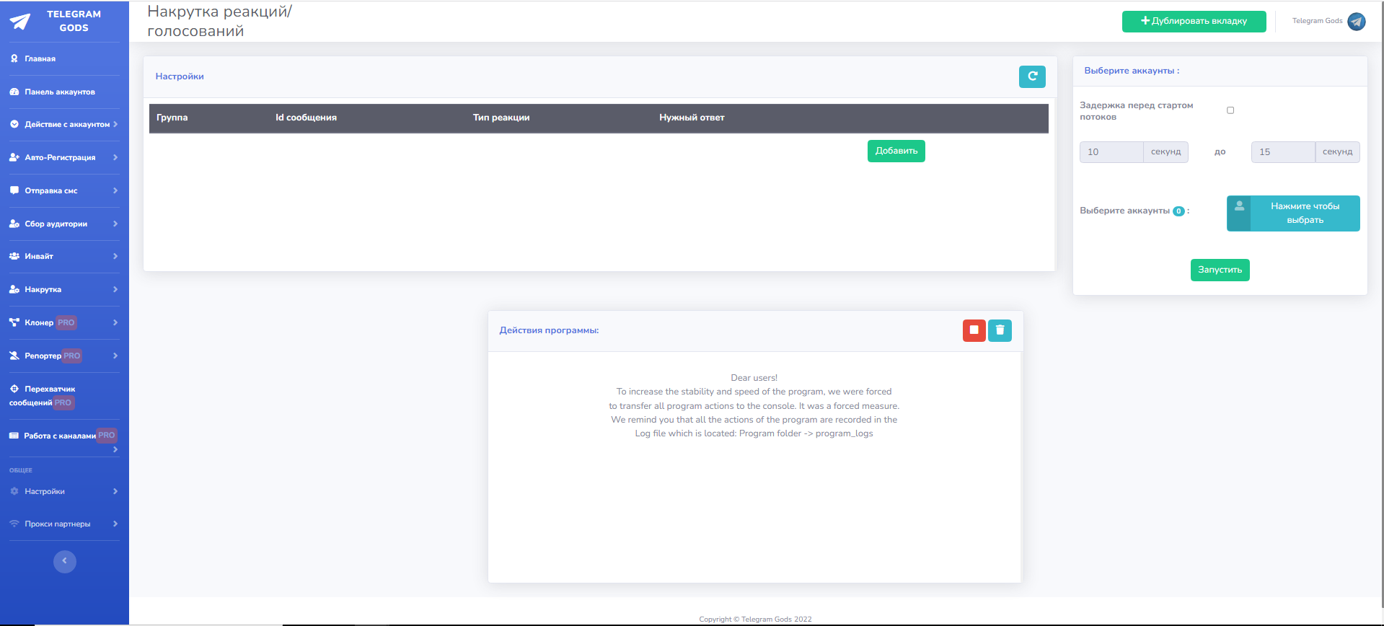This screenshot has height=626, width=1384.
Task: Click the Работа с каналами PRO badge
Action: (x=107, y=436)
